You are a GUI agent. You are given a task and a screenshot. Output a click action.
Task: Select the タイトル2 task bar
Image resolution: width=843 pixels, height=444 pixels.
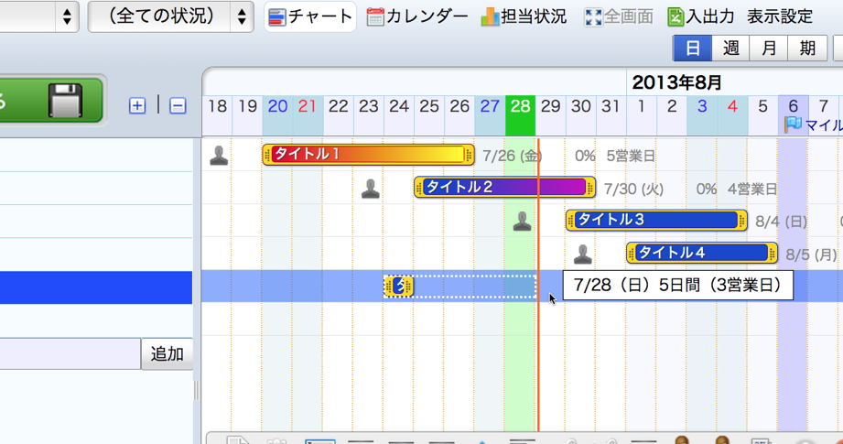pyautogui.click(x=505, y=187)
